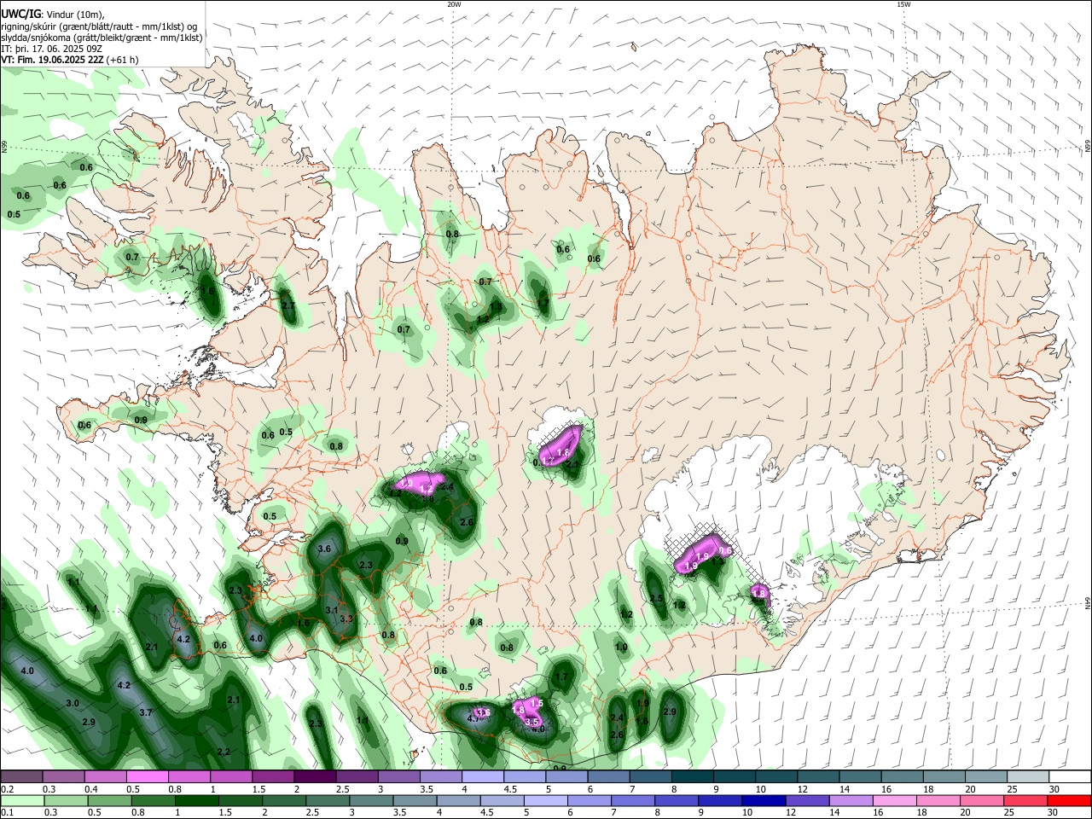Click the bright red swatch between 25 and 30 on the rain legend
This screenshot has height=819, width=1092.
1070,801
